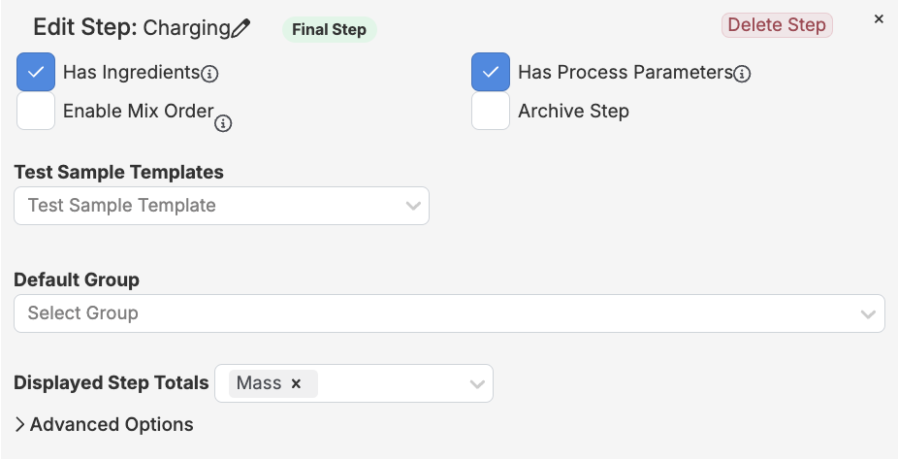This screenshot has width=898, height=460.
Task: Click inside the Select Group field
Action: coord(436,313)
